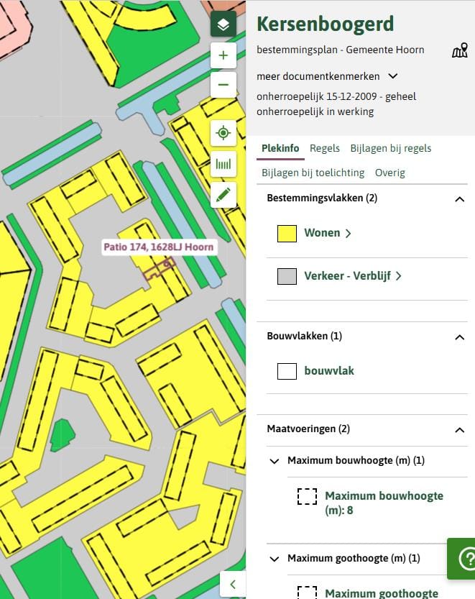
Task: Select the pencil drawing tool
Action: click(223, 194)
